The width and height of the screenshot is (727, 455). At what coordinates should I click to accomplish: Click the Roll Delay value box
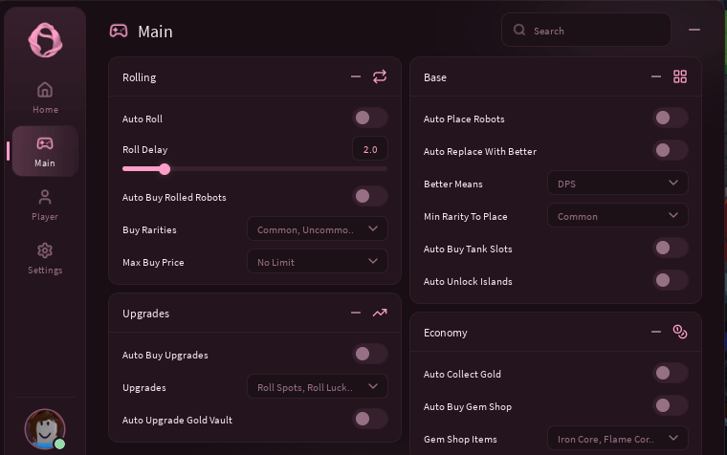[370, 149]
